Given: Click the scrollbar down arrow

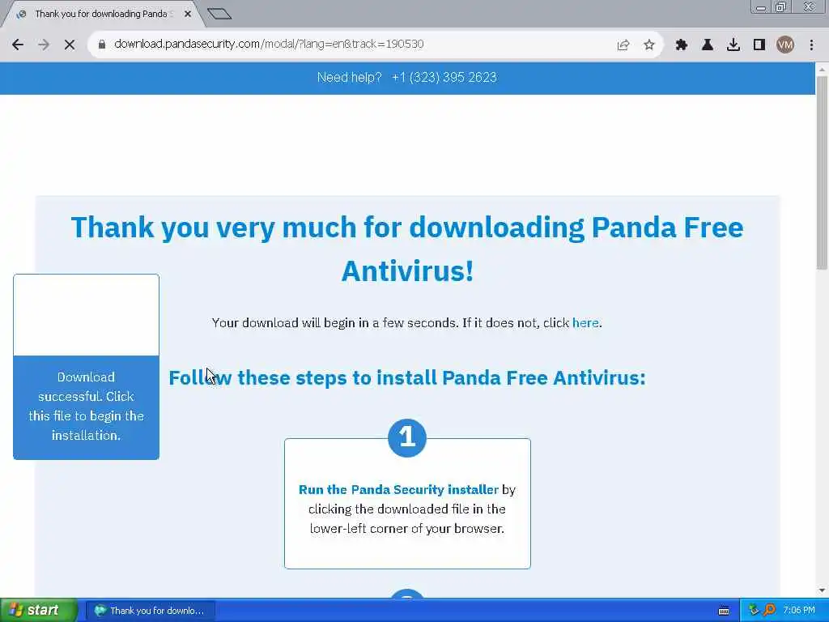Looking at the screenshot, I should coord(822,590).
